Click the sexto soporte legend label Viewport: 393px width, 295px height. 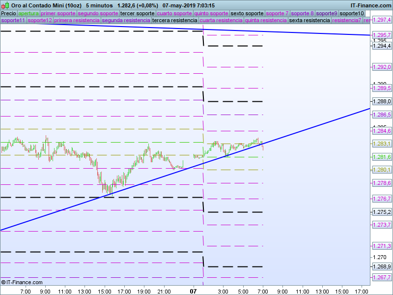pos(247,14)
